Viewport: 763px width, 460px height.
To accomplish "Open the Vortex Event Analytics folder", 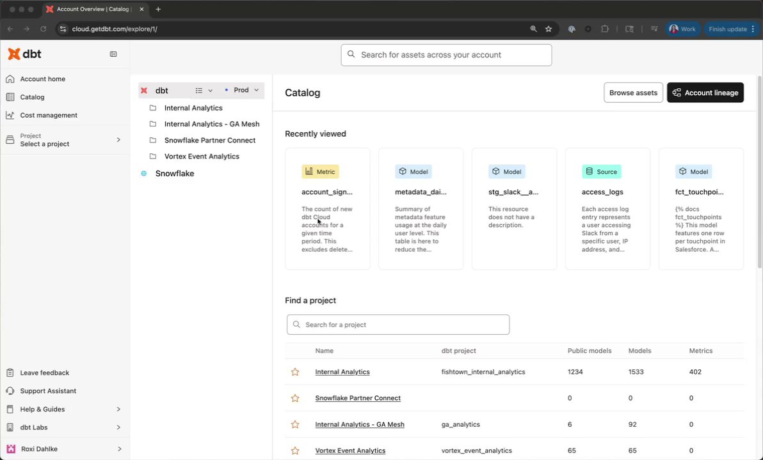I will [x=201, y=157].
